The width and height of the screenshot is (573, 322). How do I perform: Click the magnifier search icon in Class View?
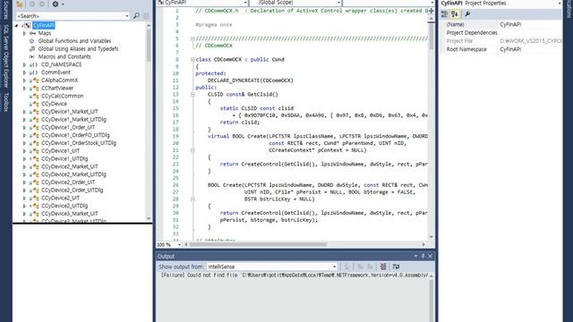click(x=136, y=16)
